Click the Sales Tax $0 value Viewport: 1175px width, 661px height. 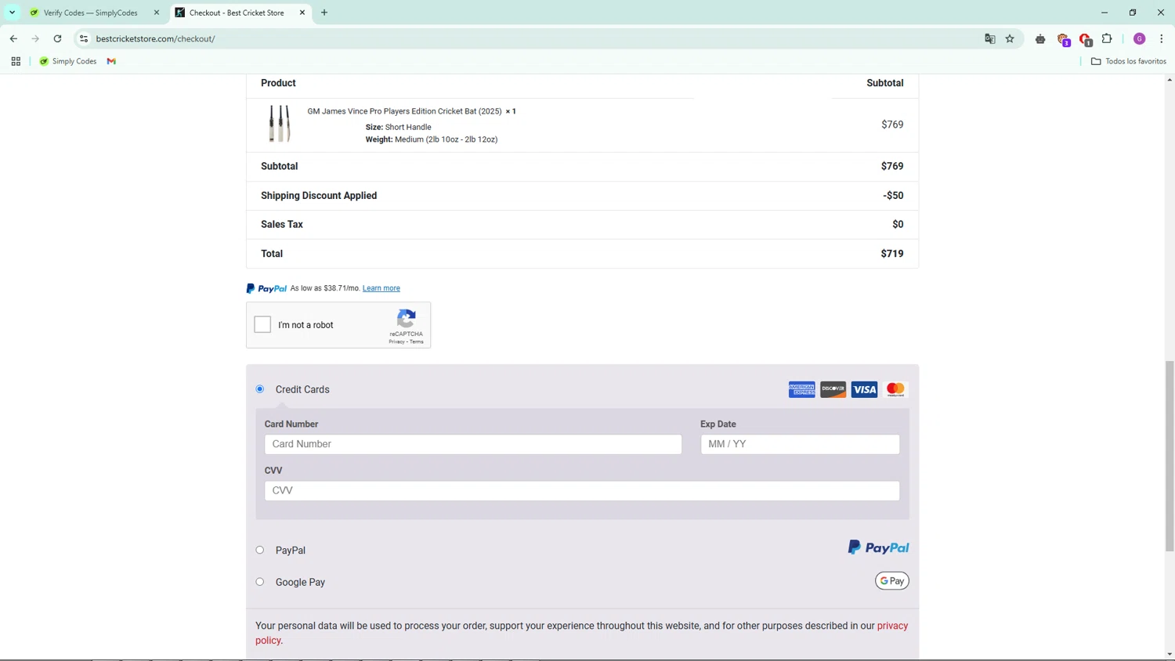(898, 225)
